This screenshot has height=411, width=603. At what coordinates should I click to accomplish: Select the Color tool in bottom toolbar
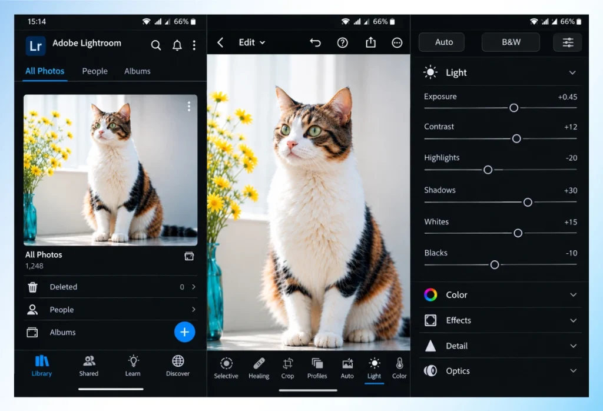coord(399,369)
